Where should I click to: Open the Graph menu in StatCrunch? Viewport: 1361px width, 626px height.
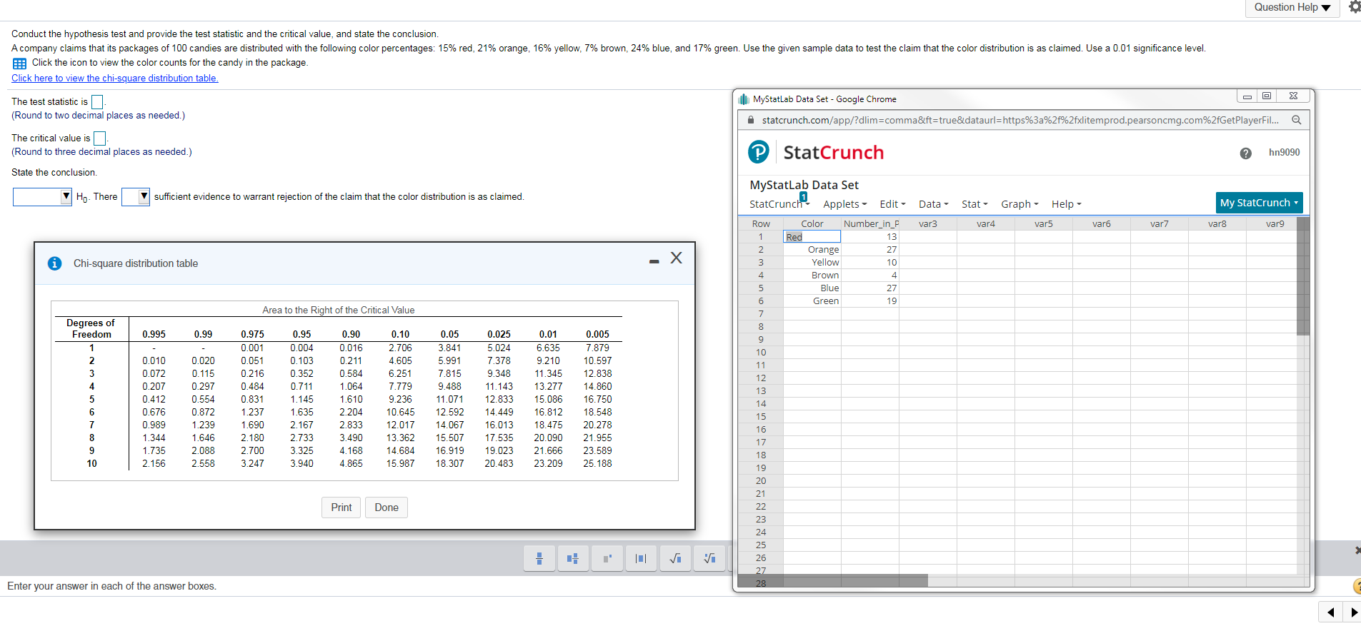pos(1019,204)
